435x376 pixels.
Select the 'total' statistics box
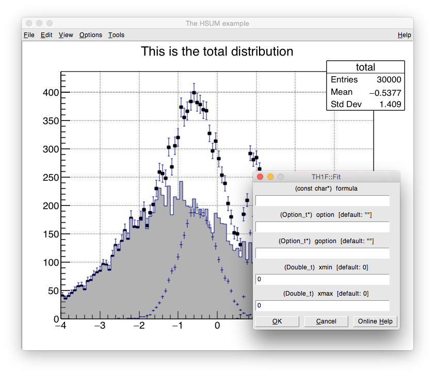click(365, 86)
